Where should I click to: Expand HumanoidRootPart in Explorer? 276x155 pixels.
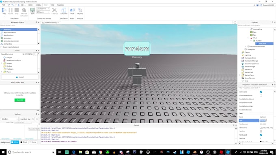pyautogui.click(x=246, y=47)
